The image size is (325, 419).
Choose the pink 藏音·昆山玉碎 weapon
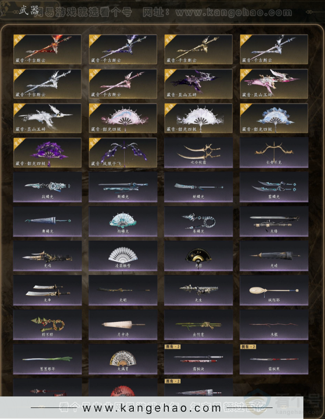(x=274, y=84)
